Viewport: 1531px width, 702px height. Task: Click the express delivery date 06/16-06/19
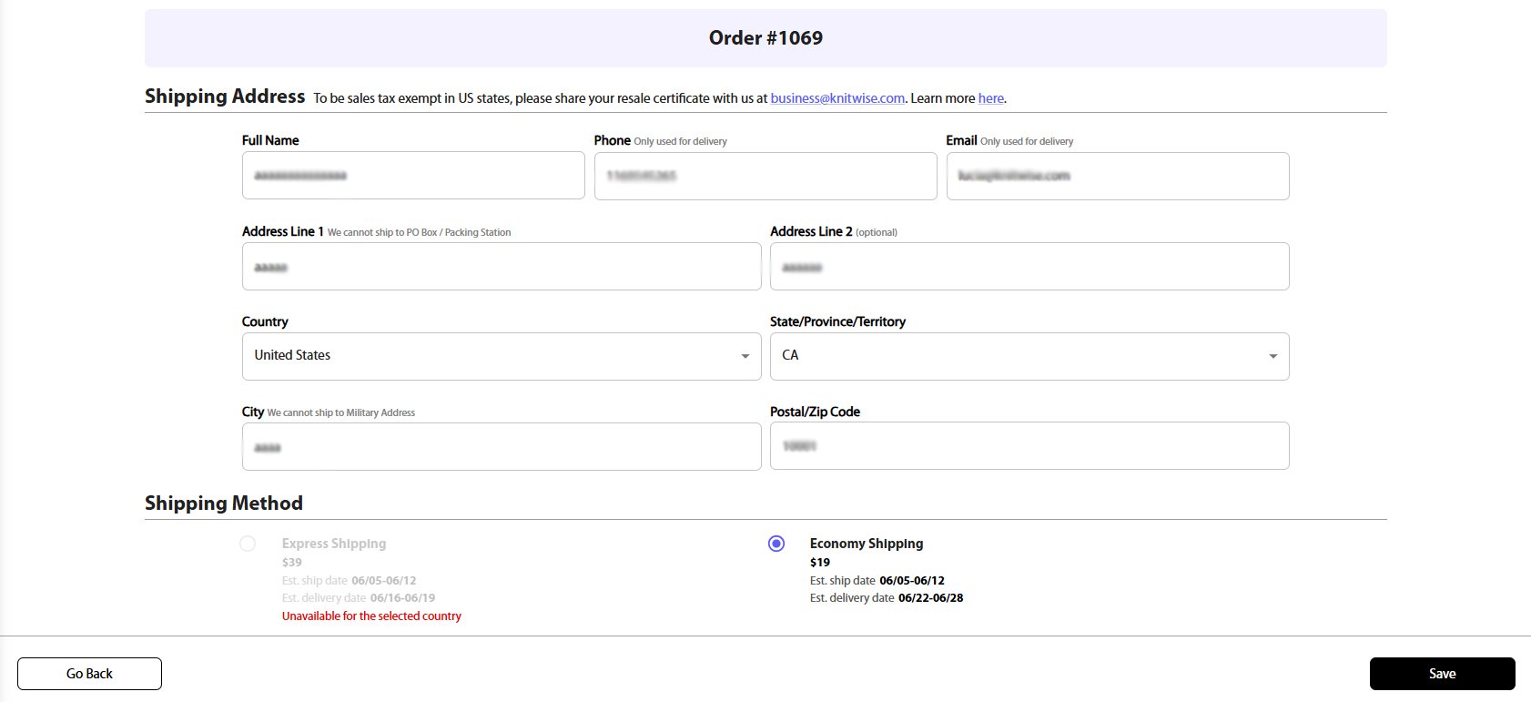(x=402, y=598)
